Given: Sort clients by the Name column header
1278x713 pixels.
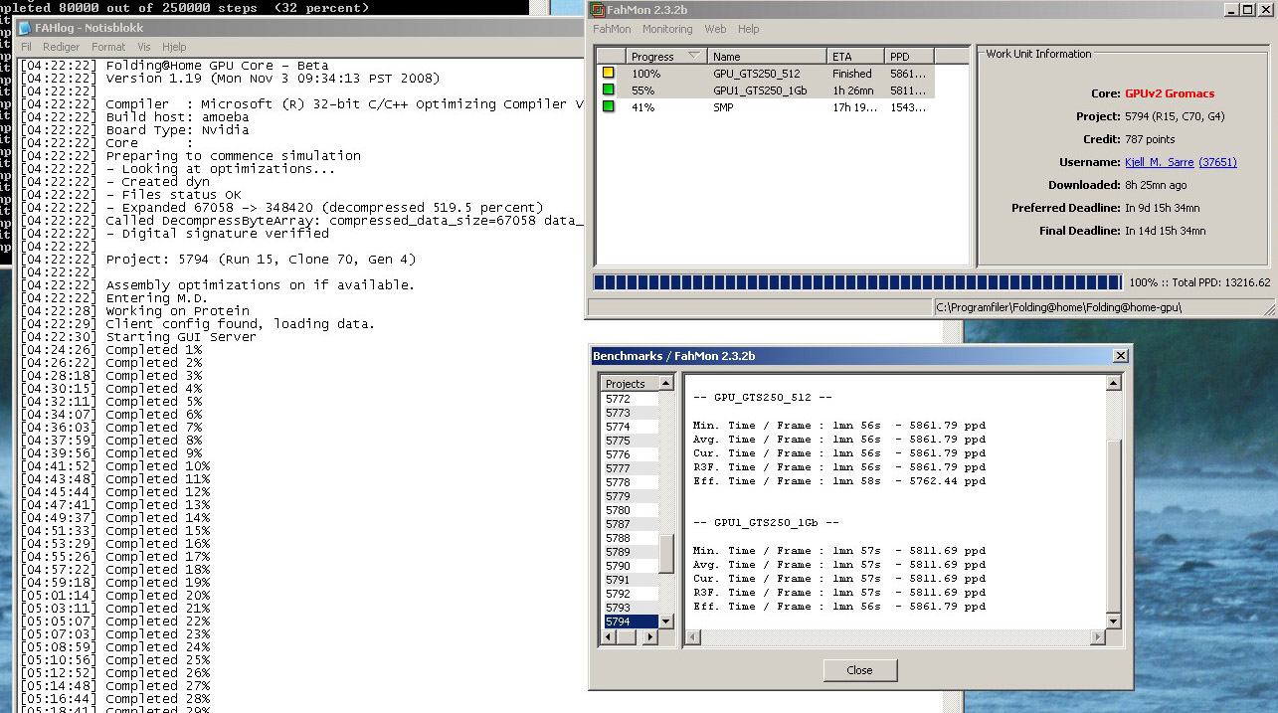Looking at the screenshot, I should click(x=767, y=57).
